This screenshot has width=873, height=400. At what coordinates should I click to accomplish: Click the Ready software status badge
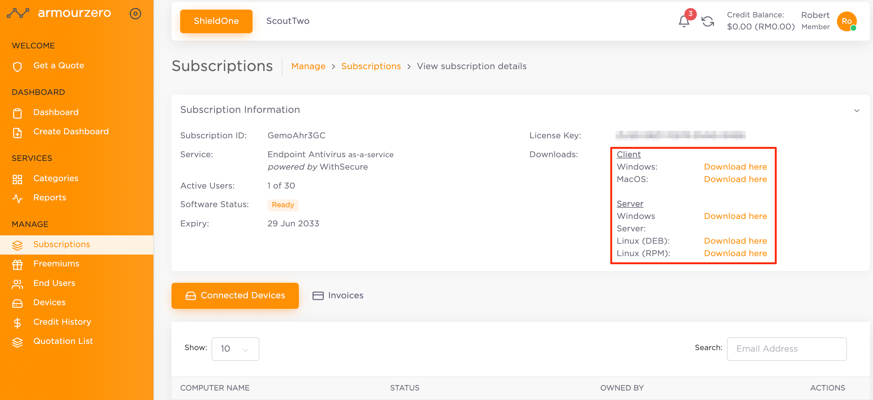point(283,205)
